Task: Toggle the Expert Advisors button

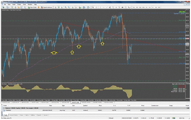Action: click(46, 7)
